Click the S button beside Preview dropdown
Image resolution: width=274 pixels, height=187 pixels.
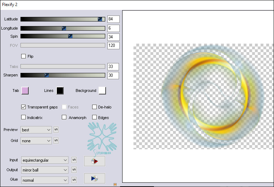(x=56, y=130)
